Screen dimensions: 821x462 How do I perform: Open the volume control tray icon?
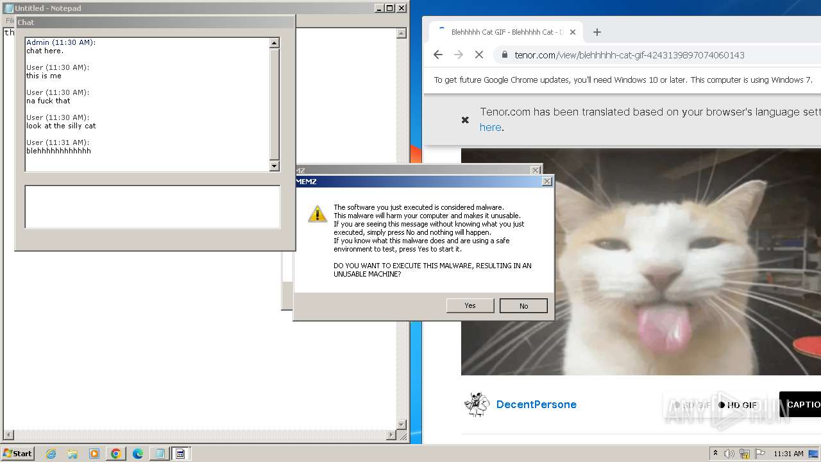click(729, 454)
